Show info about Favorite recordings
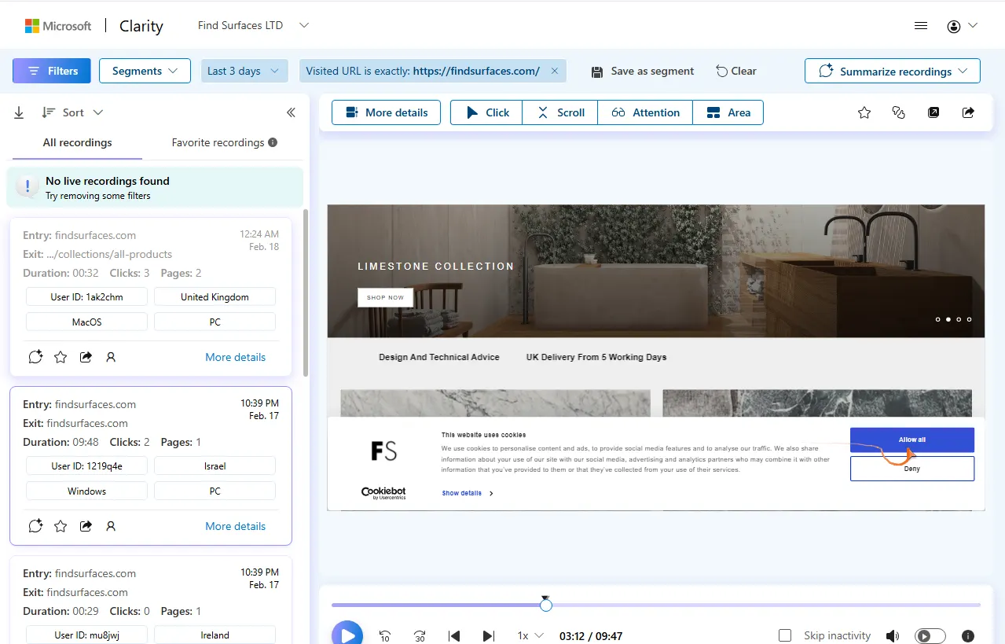This screenshot has height=644, width=1005. [x=273, y=142]
